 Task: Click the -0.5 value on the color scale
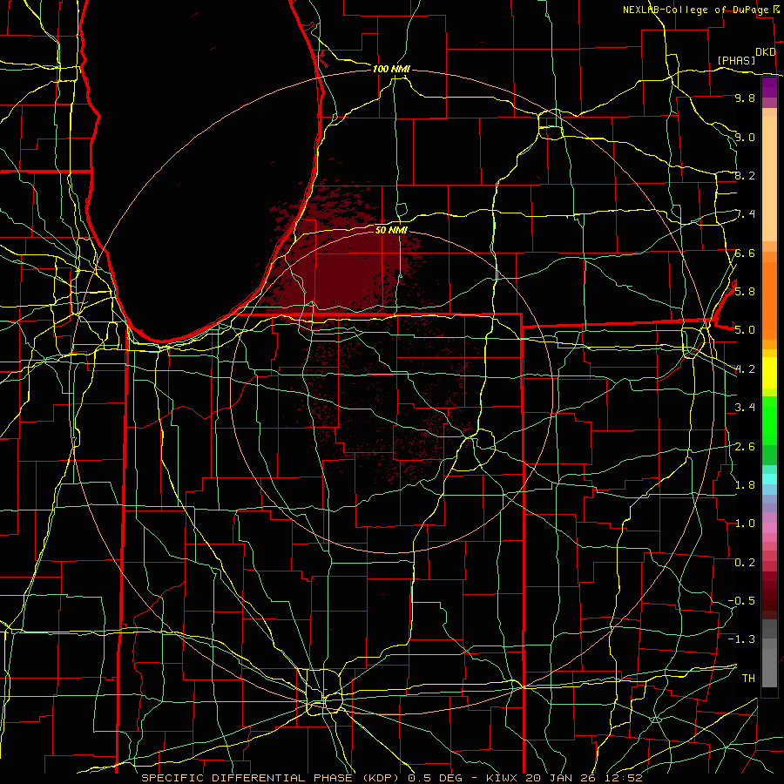point(741,600)
